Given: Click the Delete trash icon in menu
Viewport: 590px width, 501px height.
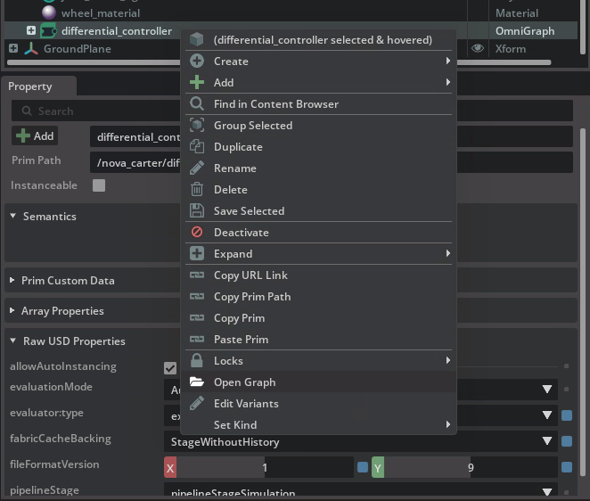Looking at the screenshot, I should pyautogui.click(x=197, y=190).
